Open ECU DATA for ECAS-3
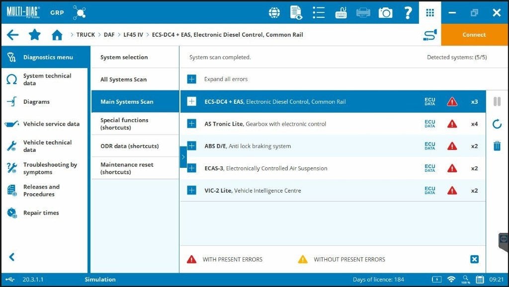This screenshot has width=509, height=287. pyautogui.click(x=430, y=168)
